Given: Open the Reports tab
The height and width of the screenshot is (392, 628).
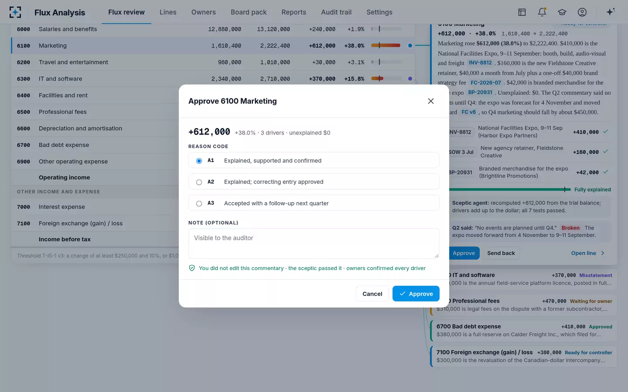Looking at the screenshot, I should tap(294, 12).
